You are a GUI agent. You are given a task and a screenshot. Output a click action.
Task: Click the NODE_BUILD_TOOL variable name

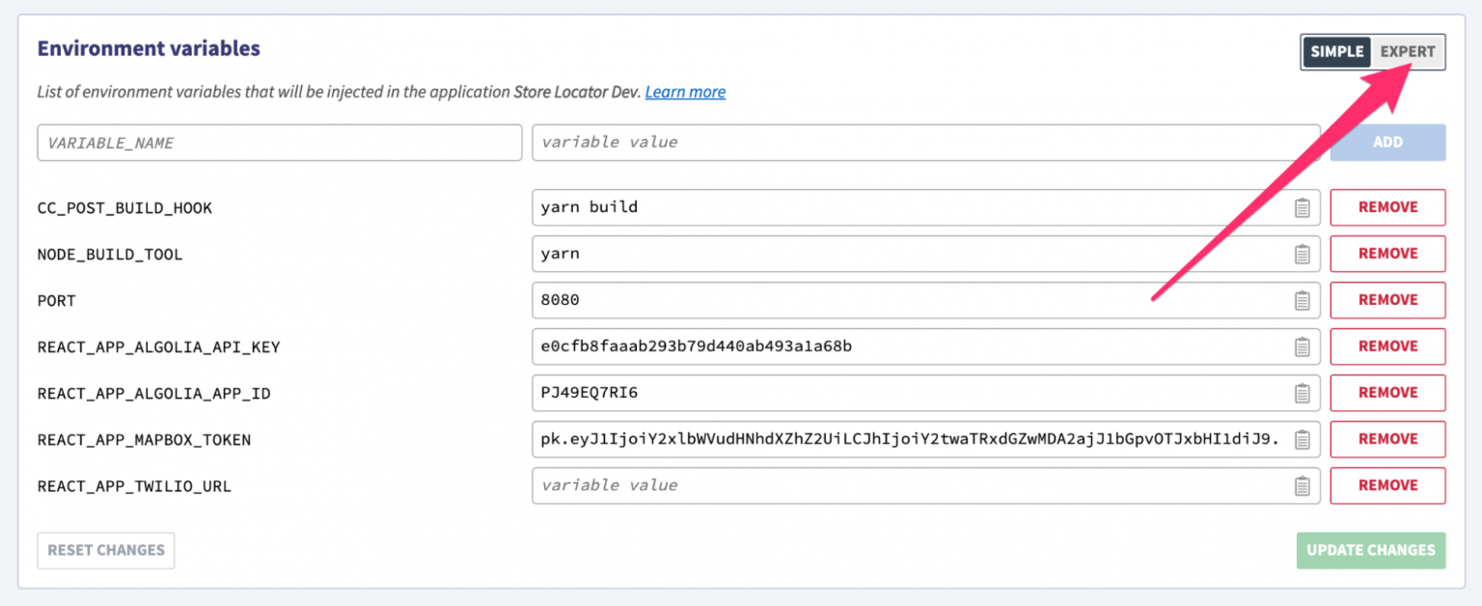pos(110,255)
